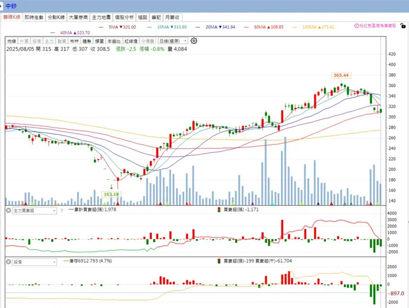Toggle the 趨勢 overlay button
Viewport: 409px width, 308px height.
pyautogui.click(x=87, y=41)
